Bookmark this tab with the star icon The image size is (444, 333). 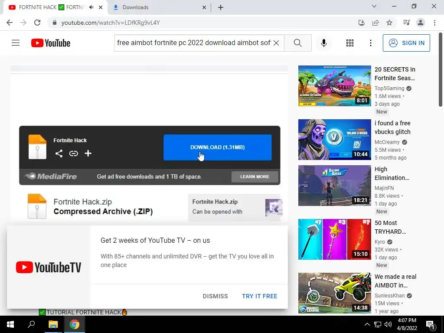[389, 23]
